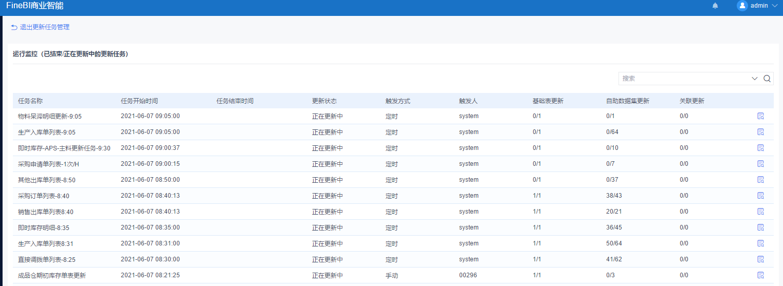The height and width of the screenshot is (286, 783).
Task: Click the search magnifier icon
Action: tap(767, 79)
